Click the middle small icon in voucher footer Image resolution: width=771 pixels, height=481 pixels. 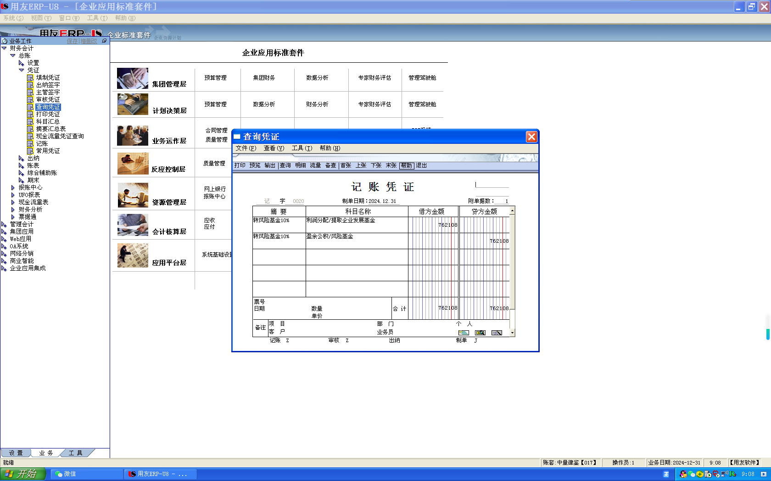(x=480, y=333)
